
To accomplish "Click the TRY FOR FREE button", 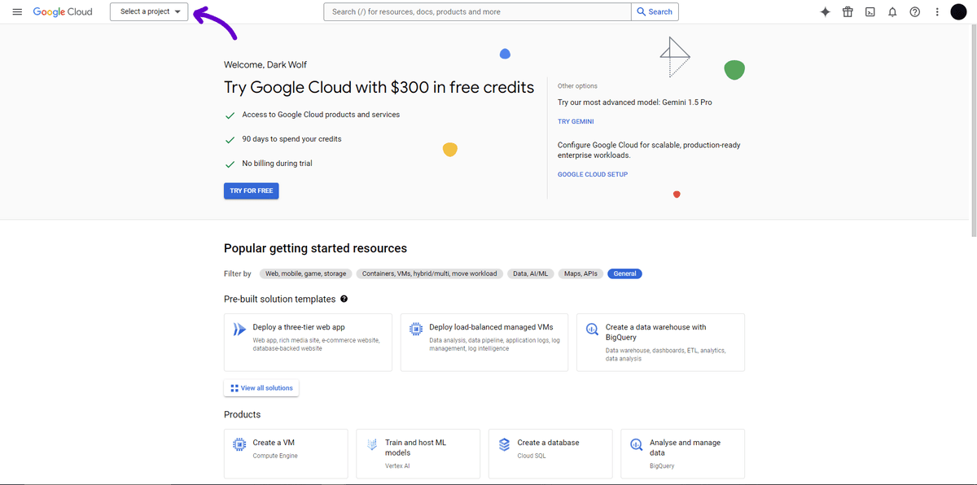I will click(x=252, y=191).
